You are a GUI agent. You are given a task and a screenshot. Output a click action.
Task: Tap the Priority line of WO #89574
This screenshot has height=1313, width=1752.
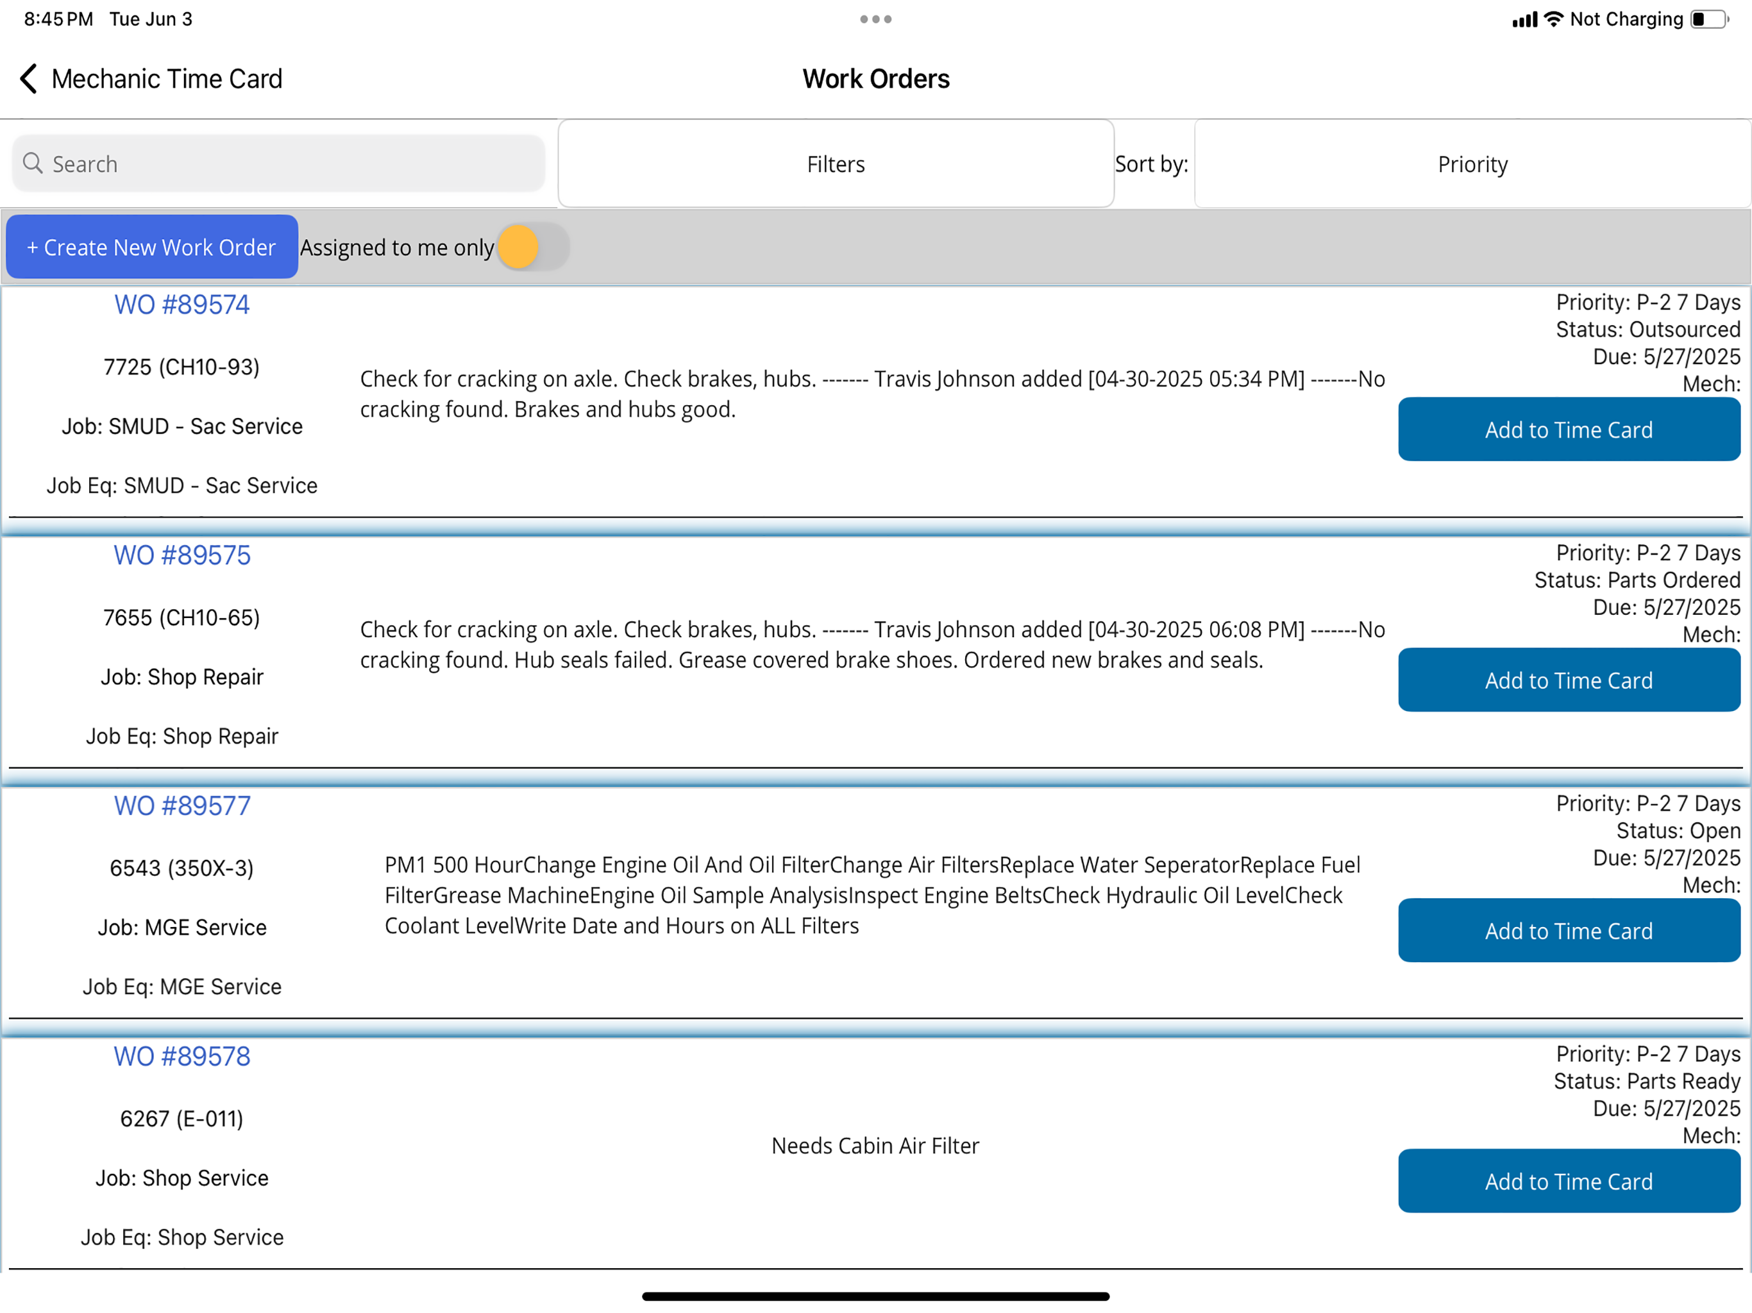click(1648, 303)
